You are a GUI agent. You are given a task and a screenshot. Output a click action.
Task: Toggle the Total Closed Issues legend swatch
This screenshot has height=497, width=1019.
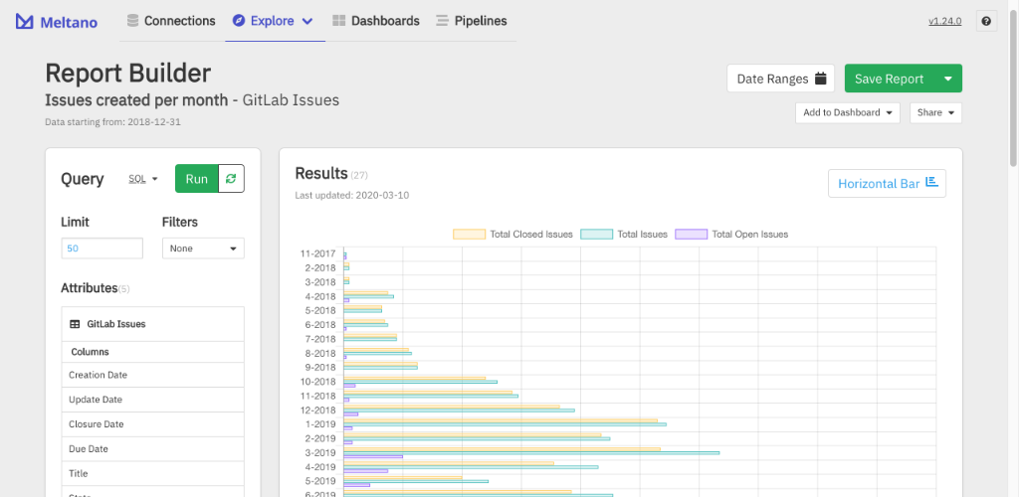(470, 235)
